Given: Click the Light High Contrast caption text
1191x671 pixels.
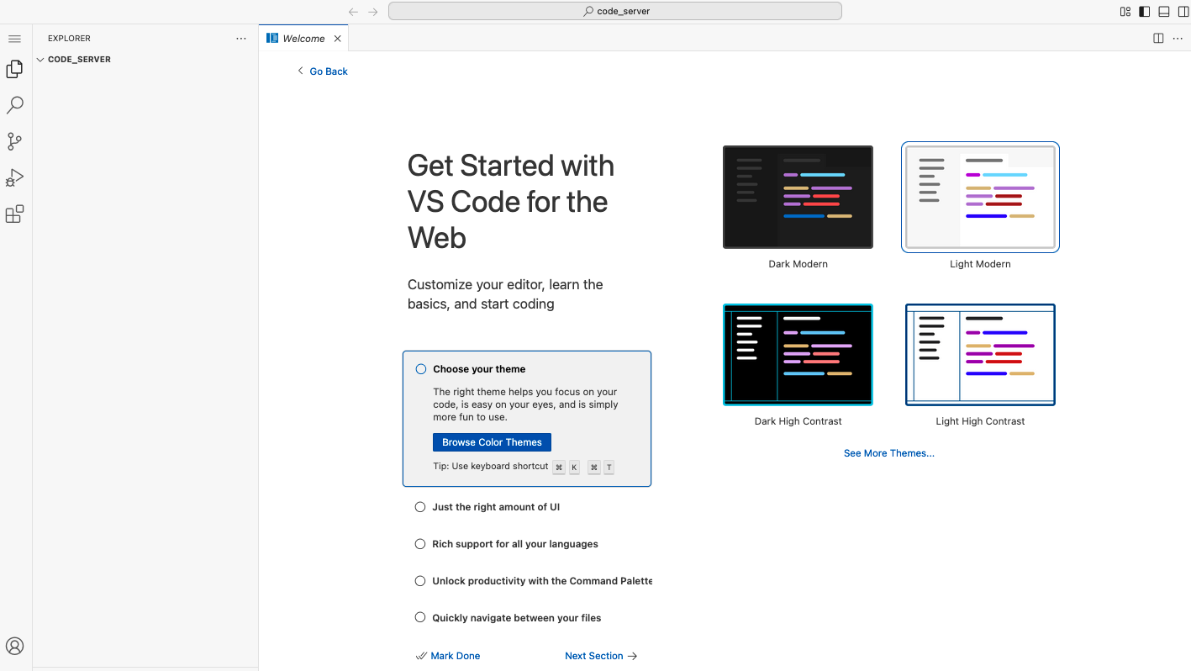Looking at the screenshot, I should (980, 421).
